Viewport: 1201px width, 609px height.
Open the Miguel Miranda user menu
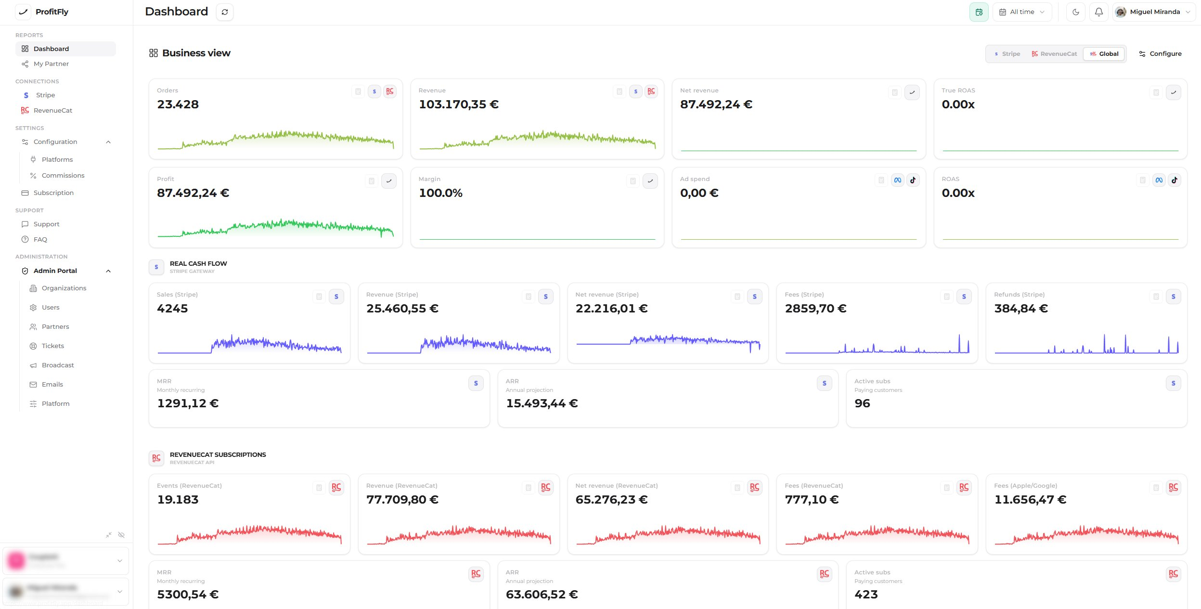pos(1154,12)
